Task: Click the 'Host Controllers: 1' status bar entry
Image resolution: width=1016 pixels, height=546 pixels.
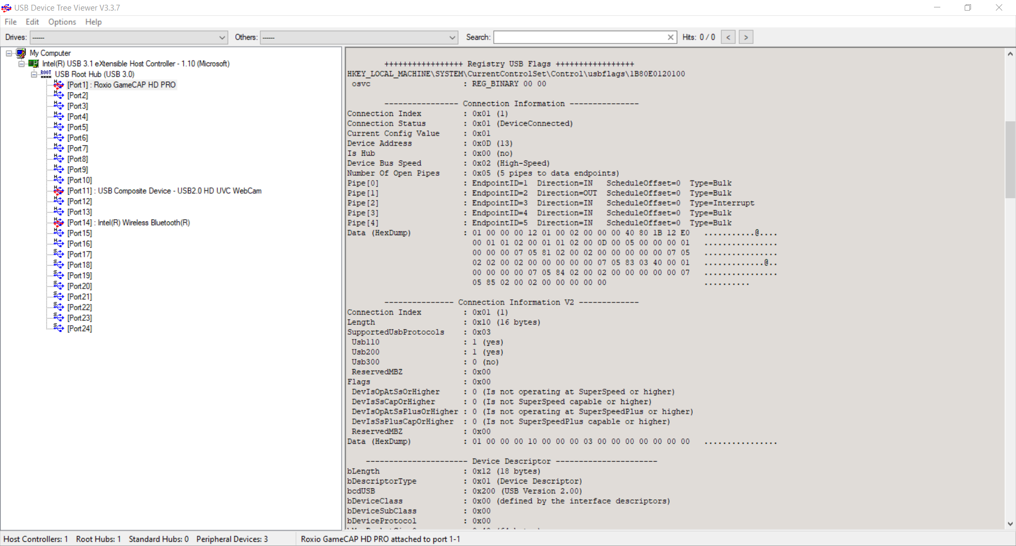Action: click(x=36, y=539)
